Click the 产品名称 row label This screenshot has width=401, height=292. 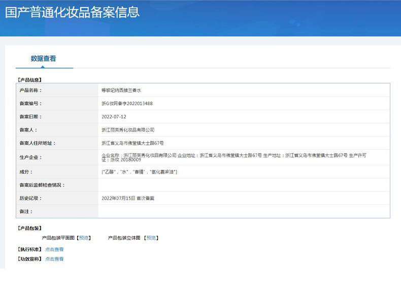(30, 90)
